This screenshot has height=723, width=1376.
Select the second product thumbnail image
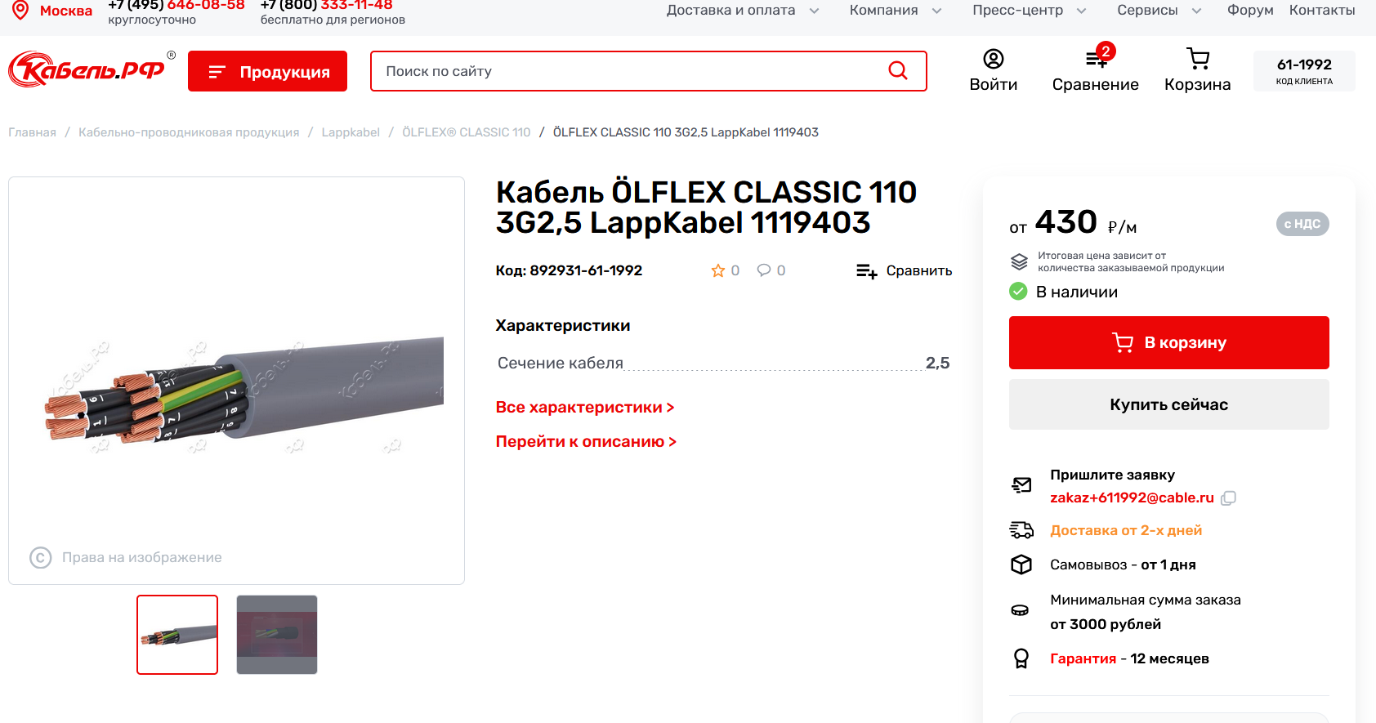coord(277,635)
